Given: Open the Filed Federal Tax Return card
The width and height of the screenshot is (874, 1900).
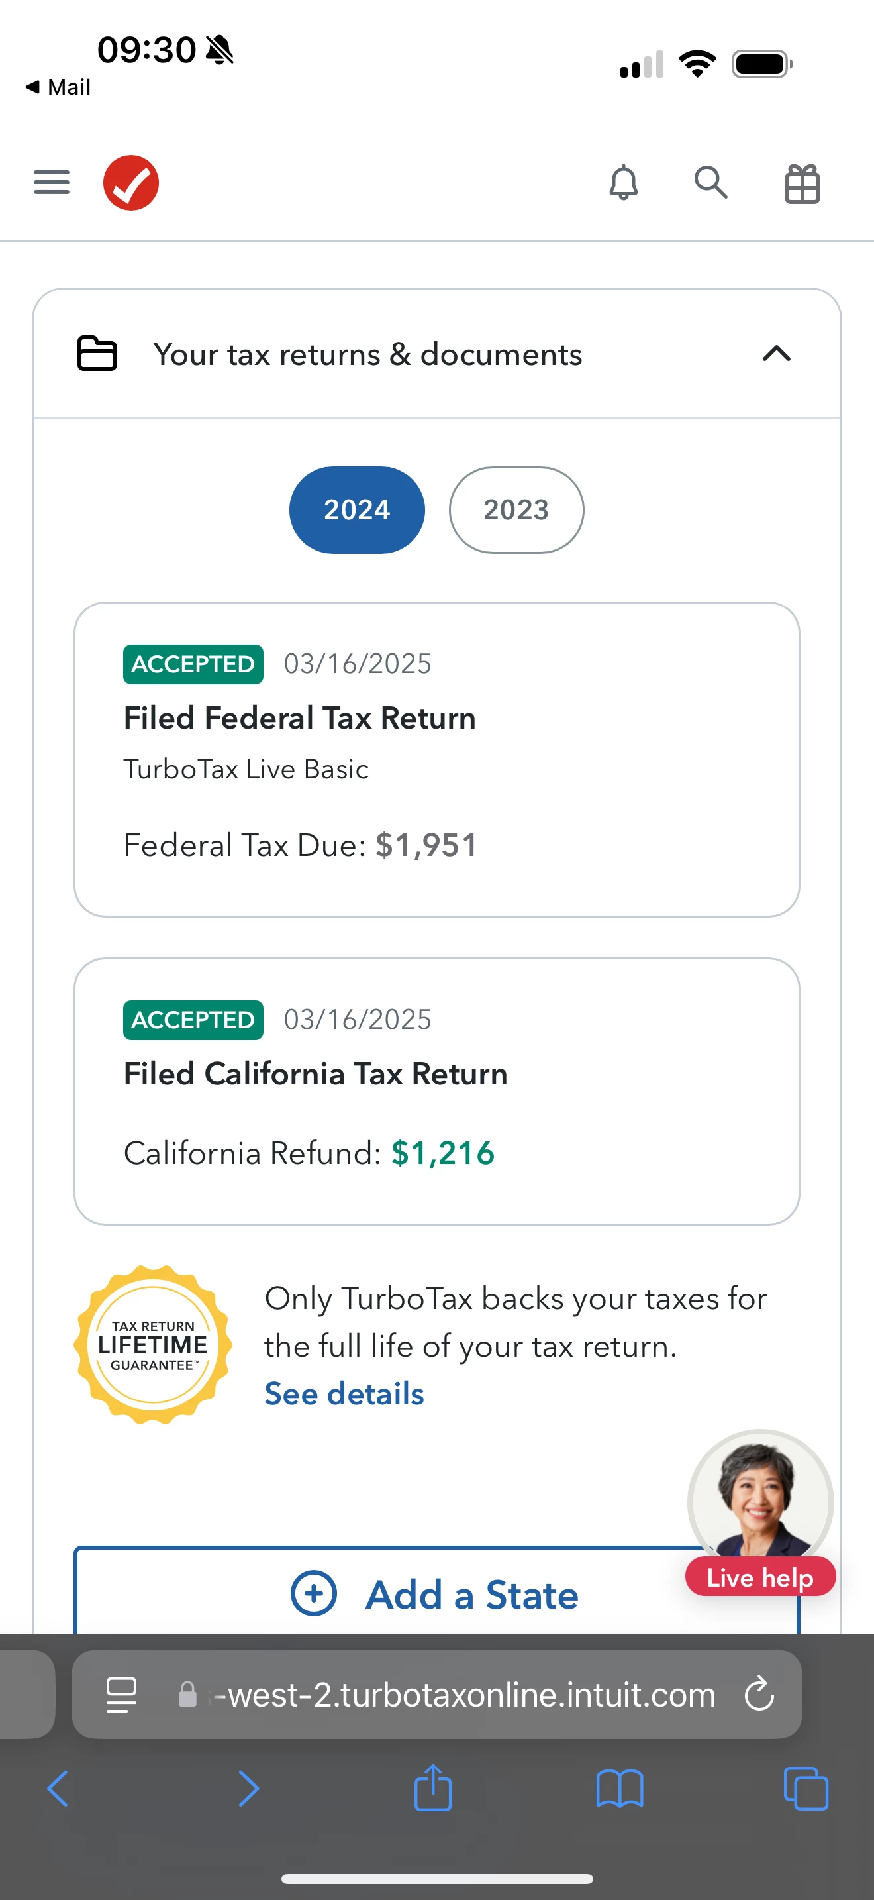Looking at the screenshot, I should 436,759.
